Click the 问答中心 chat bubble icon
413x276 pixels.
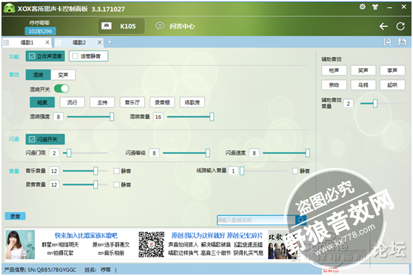tap(160, 26)
